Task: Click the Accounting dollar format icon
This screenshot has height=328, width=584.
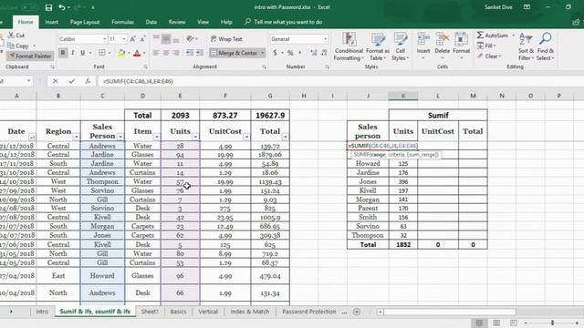Action: [275, 53]
